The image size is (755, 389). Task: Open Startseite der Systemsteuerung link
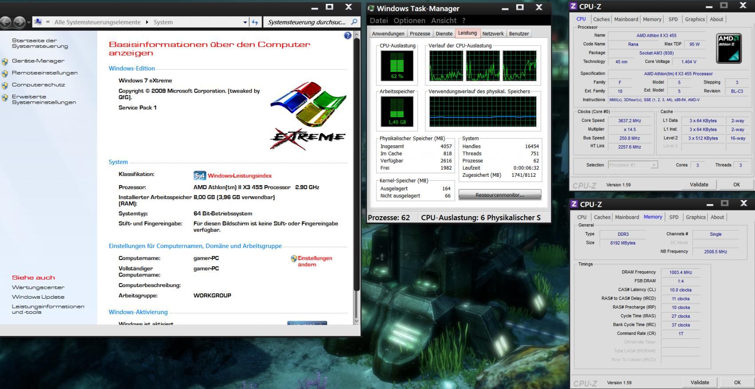tap(40, 43)
